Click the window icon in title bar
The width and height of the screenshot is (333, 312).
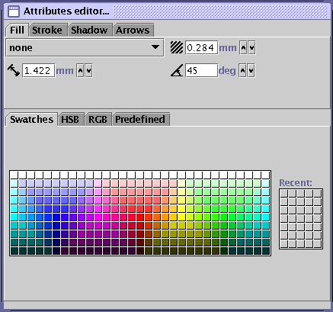[14, 11]
